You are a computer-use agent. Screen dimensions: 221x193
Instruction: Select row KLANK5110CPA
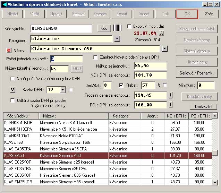(108, 129)
